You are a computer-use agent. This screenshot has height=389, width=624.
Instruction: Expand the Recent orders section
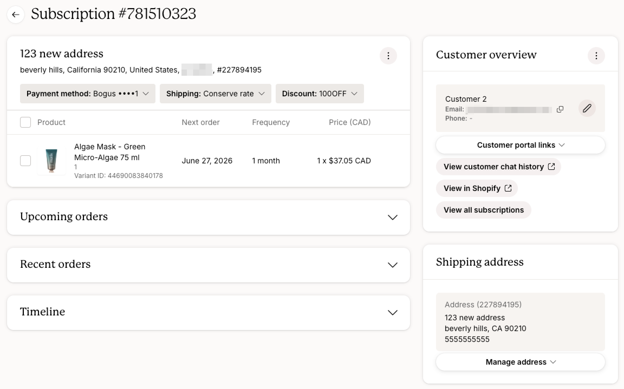coord(209,265)
